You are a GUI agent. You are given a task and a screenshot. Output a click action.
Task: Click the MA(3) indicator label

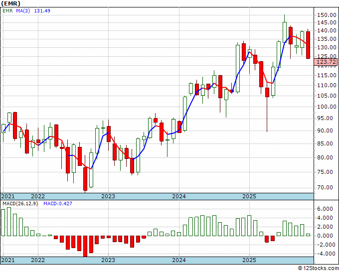click(x=23, y=10)
